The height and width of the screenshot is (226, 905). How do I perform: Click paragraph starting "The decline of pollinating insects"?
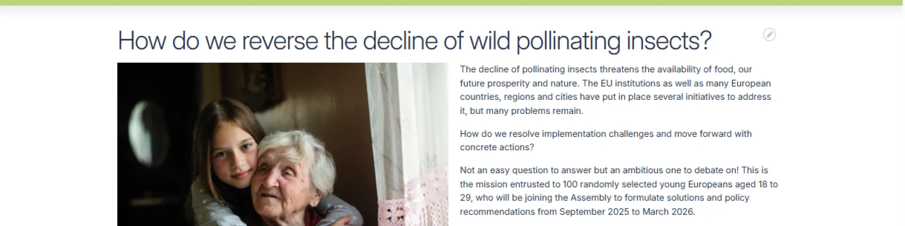[616, 90]
